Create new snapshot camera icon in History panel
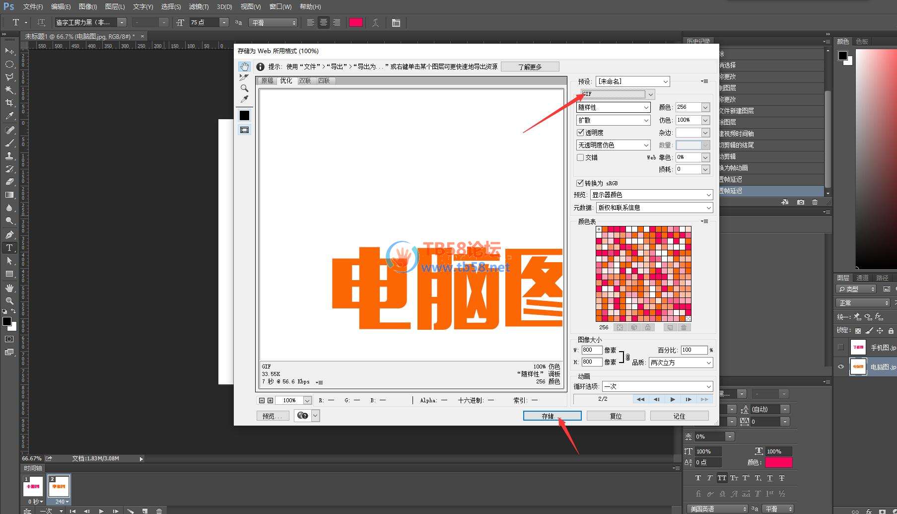 tap(801, 202)
